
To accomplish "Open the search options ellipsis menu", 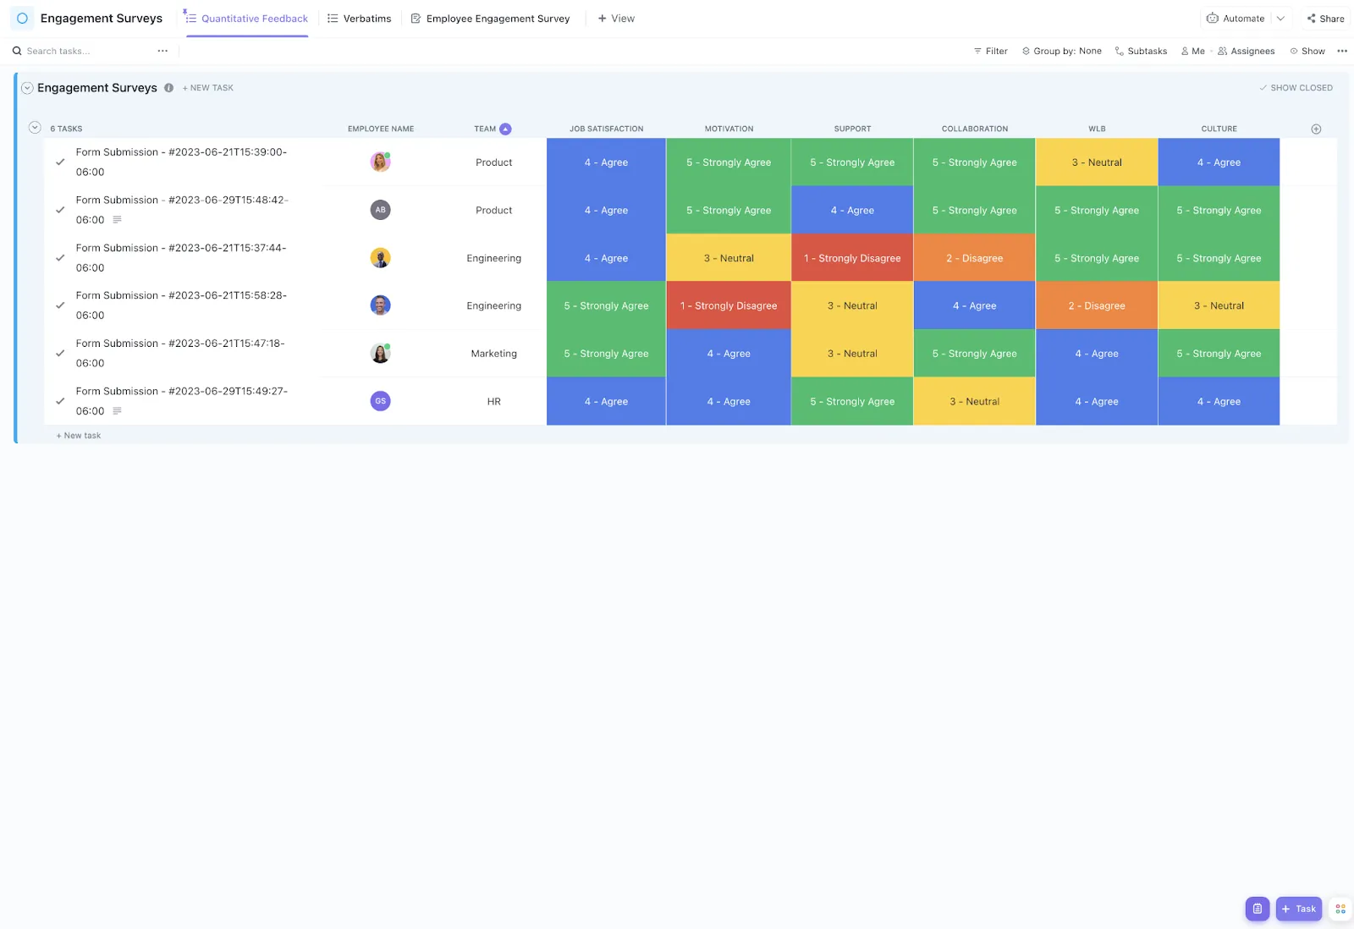I will click(162, 51).
